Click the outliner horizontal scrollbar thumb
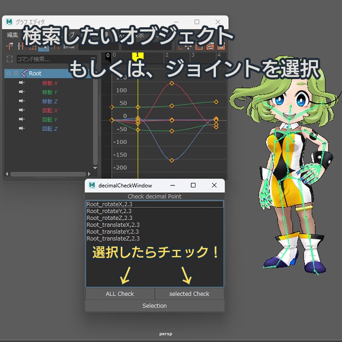 point(48,174)
